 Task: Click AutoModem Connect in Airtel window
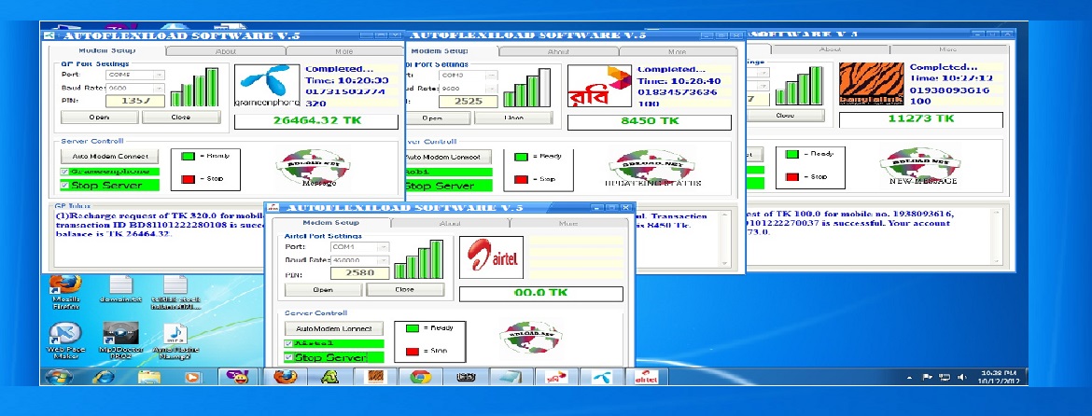click(334, 328)
